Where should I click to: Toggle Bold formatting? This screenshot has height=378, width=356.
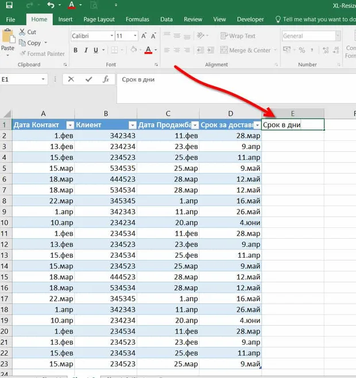point(76,50)
